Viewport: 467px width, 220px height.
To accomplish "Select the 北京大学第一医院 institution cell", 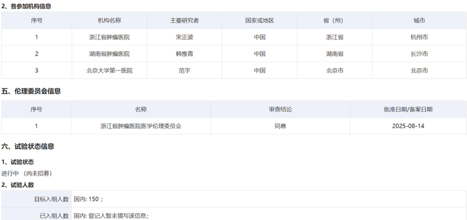I will (x=110, y=70).
